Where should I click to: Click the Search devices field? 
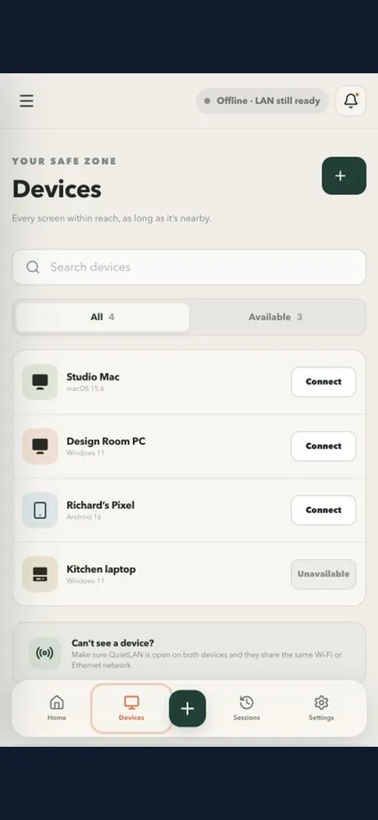(189, 268)
